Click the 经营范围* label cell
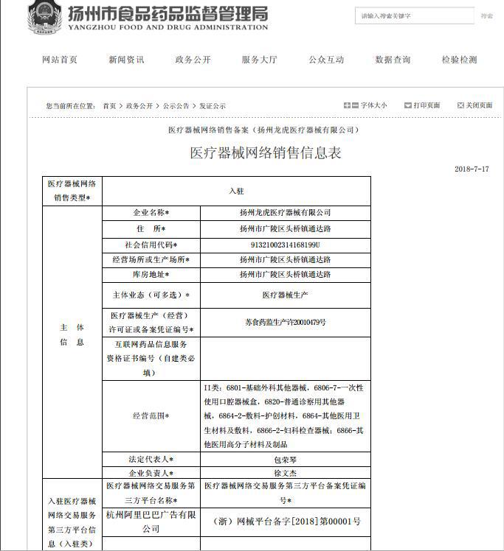This screenshot has height=551, width=504. click(151, 416)
